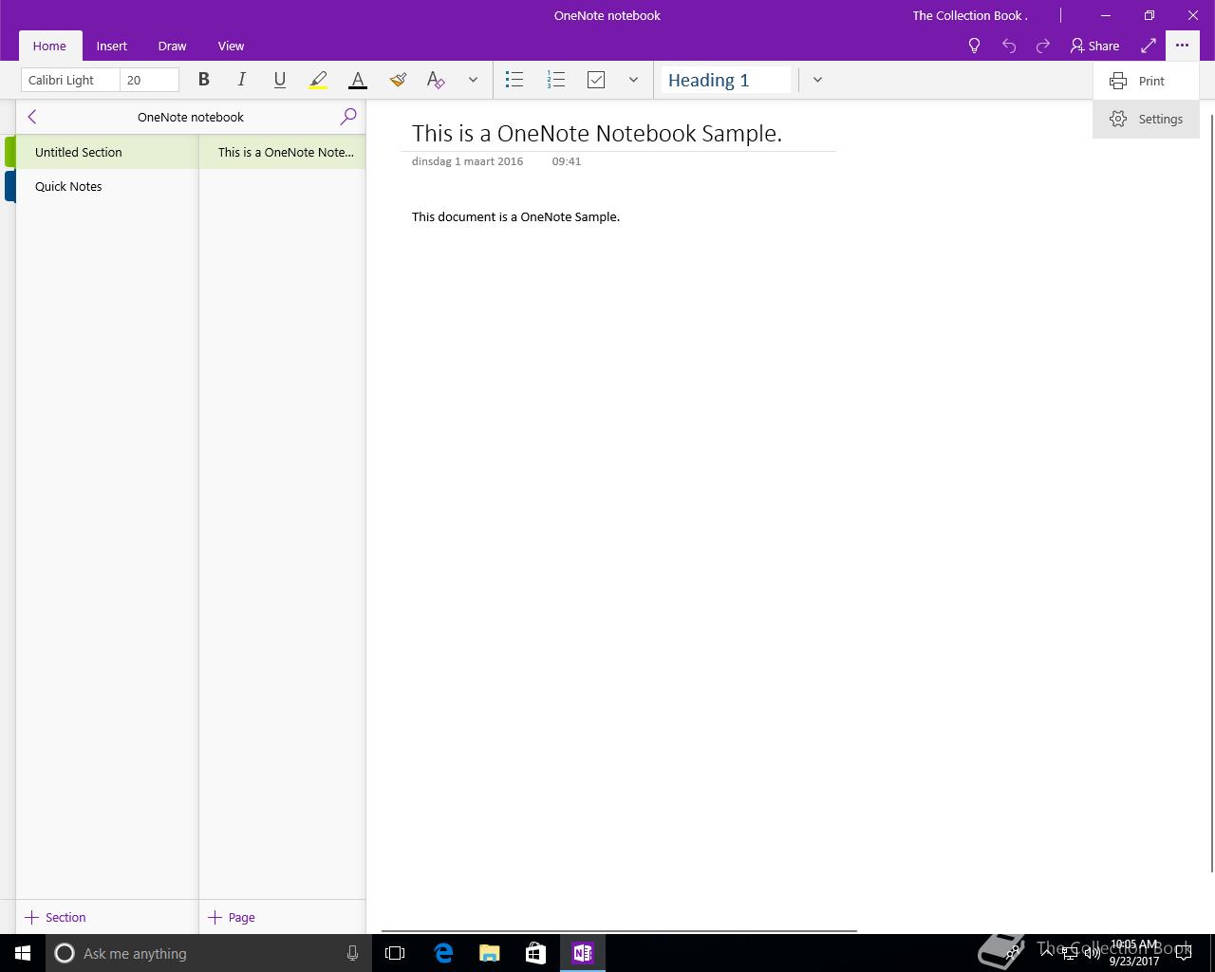This screenshot has height=972, width=1215.
Task: Click the lightbulb Tell Me icon
Action: click(974, 46)
